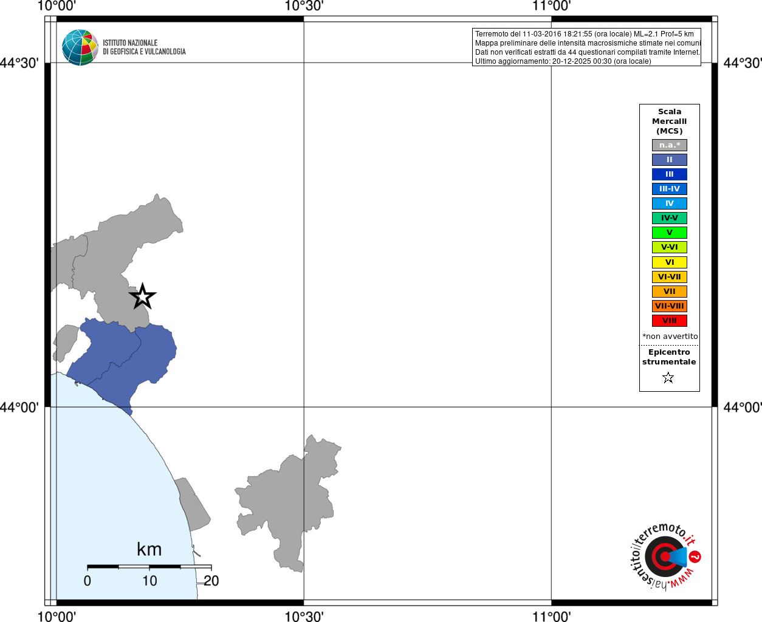Screen dimensions: 762x622
Task: Click the INGV globe logo
Action: coord(80,47)
